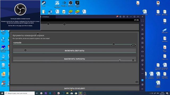Open the hamburger menu in the BlueStacks title bar
170x95 pixels.
[127, 17]
